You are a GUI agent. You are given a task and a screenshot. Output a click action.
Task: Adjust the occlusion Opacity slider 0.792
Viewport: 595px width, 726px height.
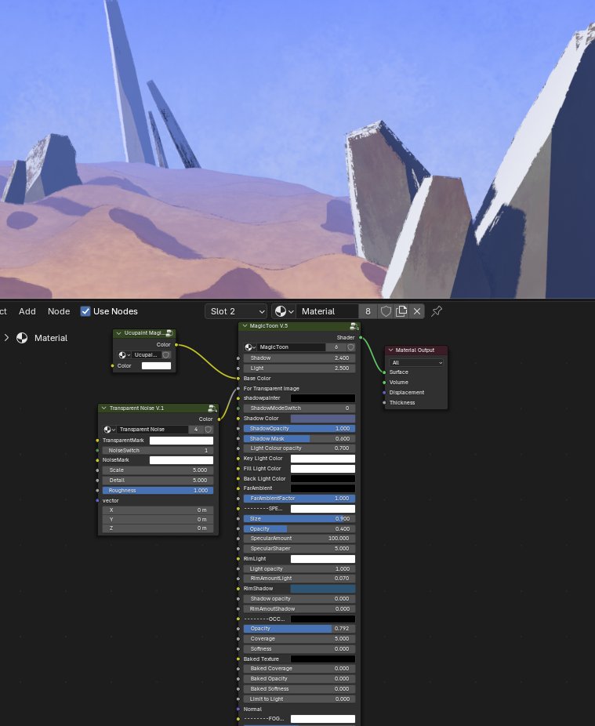[299, 629]
